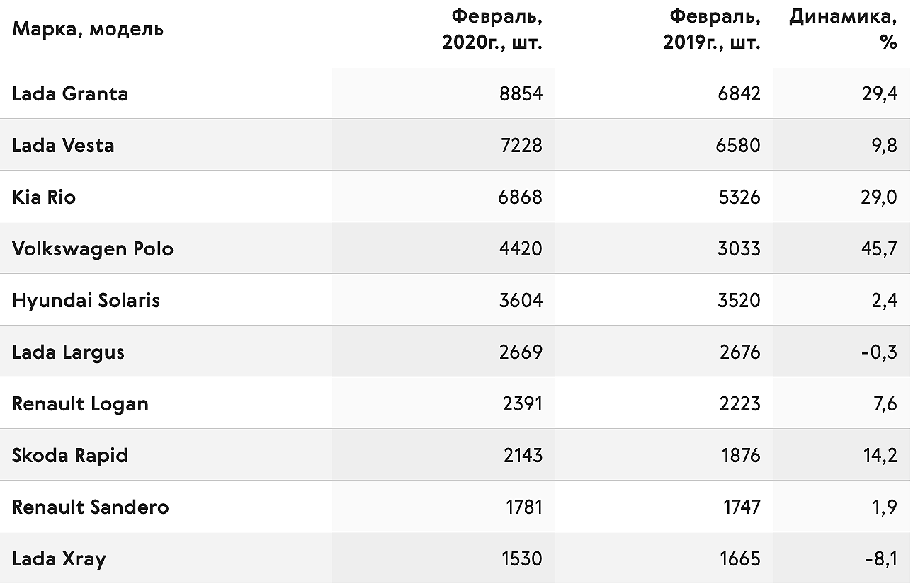Select the Lada Granta row label

pos(70,93)
